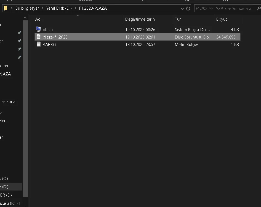Screen dimensions: 261x207
Task: Click size '1 KB' of RARBG
Action: [235, 45]
